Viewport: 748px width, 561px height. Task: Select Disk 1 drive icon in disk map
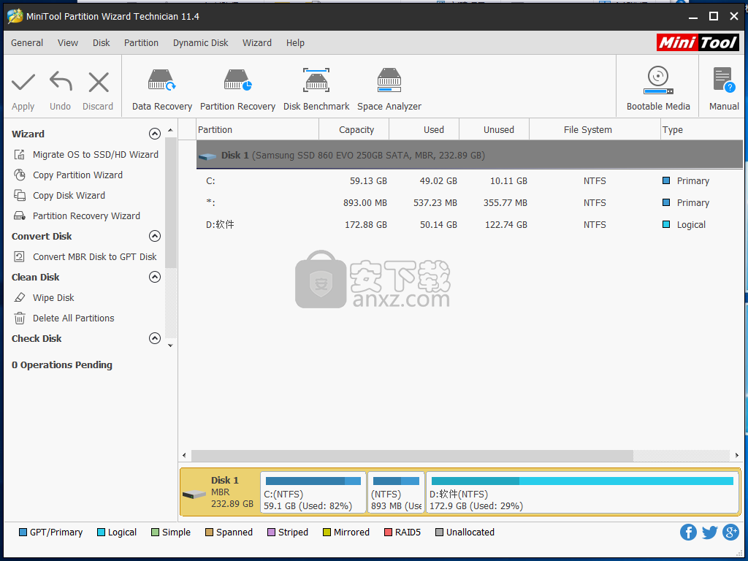click(194, 495)
